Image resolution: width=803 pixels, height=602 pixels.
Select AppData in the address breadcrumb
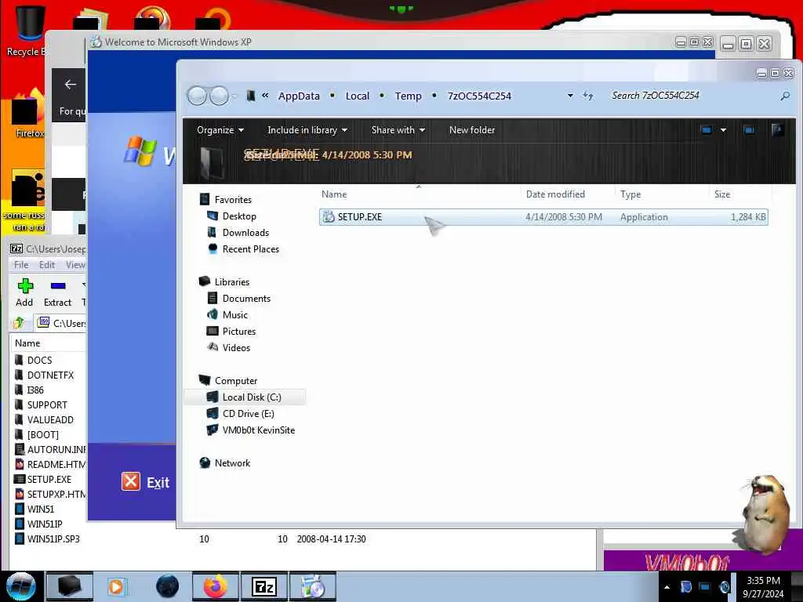299,96
